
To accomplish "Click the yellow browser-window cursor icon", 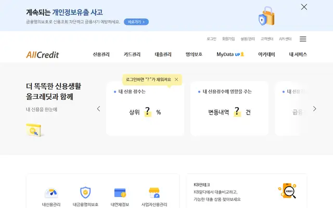I will point(34,129).
